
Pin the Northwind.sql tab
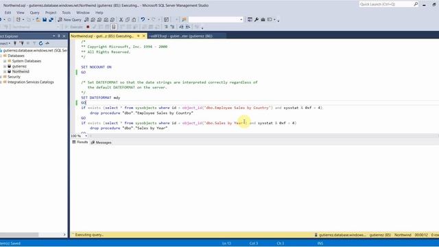(139, 36)
